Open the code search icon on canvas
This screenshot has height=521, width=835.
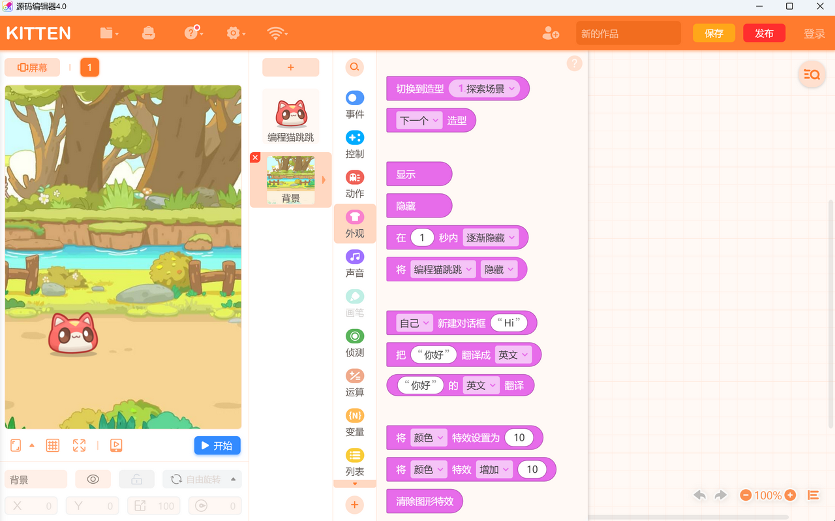pyautogui.click(x=812, y=74)
